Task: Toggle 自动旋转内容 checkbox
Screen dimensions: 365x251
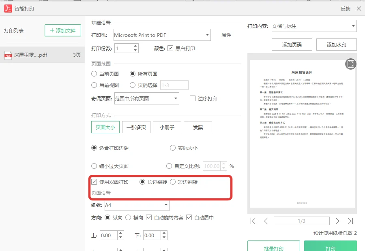Action: (x=149, y=217)
